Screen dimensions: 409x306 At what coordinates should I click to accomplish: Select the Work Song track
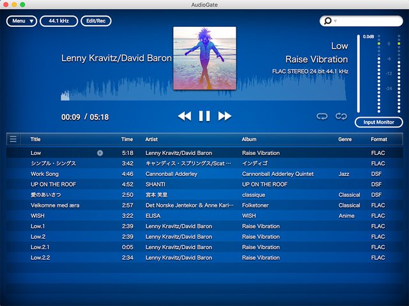[45, 174]
